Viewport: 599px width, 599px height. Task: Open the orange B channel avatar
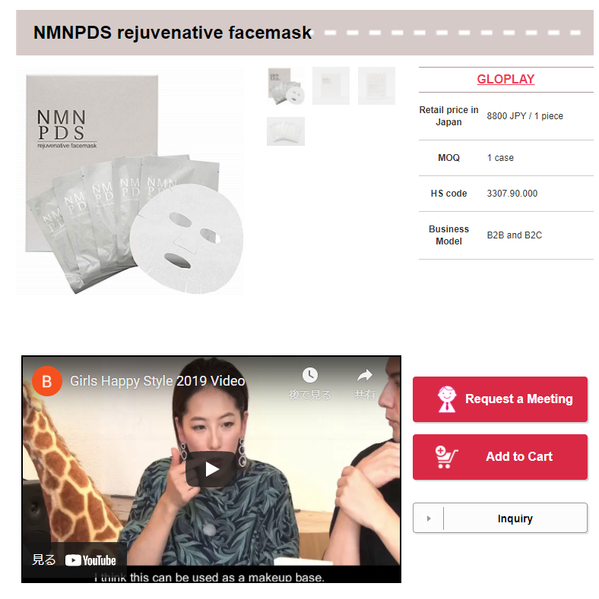click(x=47, y=381)
